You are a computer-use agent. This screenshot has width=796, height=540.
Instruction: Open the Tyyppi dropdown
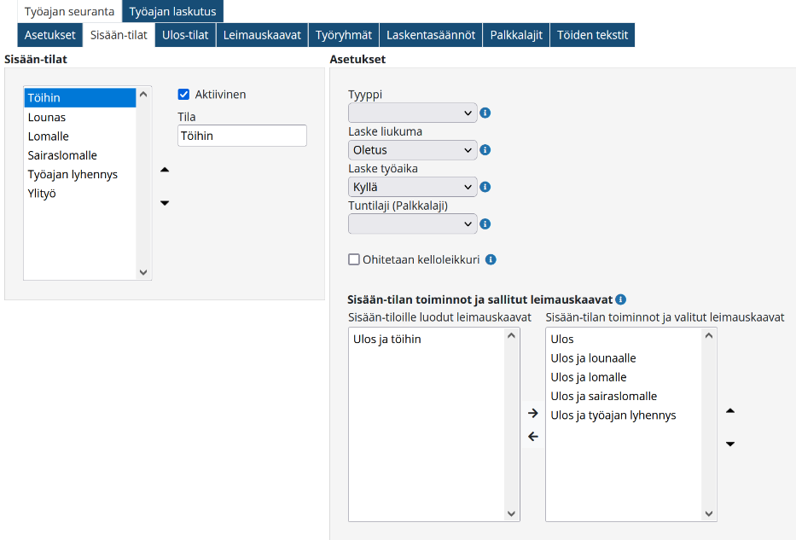[x=412, y=113]
